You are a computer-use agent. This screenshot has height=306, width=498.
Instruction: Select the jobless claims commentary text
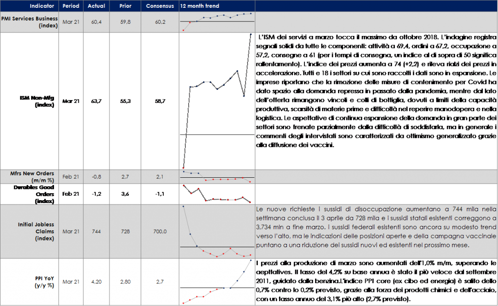375,227
